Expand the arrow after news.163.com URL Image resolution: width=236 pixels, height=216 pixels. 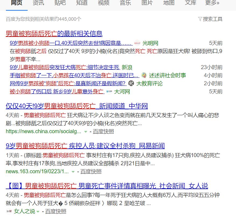pyautogui.click(x=73, y=171)
